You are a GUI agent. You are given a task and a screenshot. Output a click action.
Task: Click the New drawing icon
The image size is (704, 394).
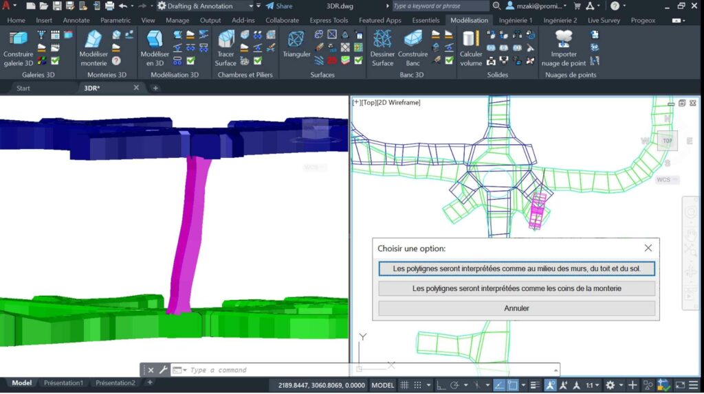point(30,5)
